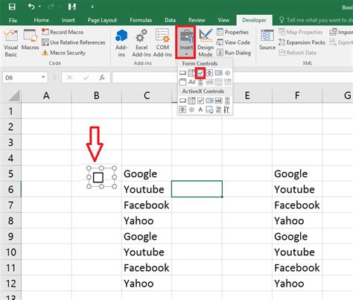Click the Tell me what you want box
The width and height of the screenshot is (353, 300).
pos(316,20)
